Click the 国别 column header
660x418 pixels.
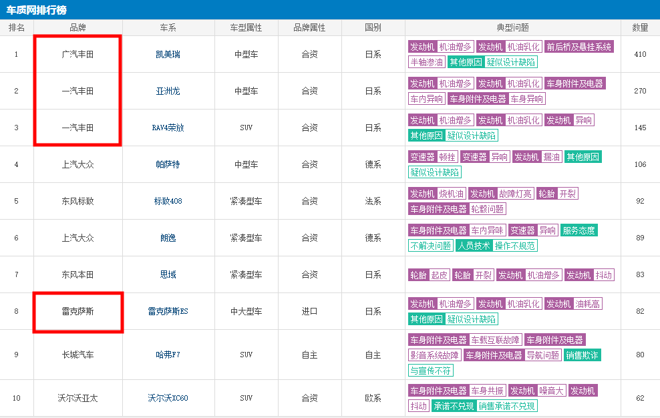pos(373,27)
